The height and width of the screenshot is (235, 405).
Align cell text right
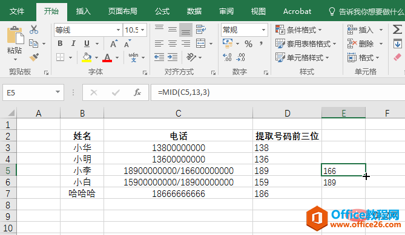coord(186,43)
